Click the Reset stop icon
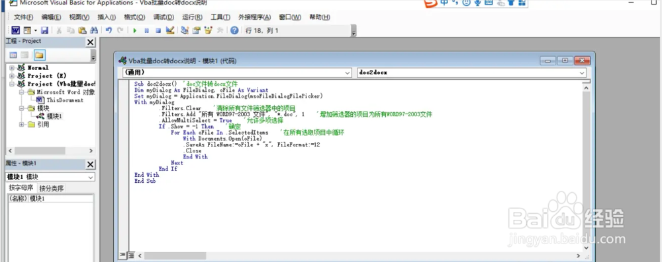The height and width of the screenshot is (262, 662). click(x=158, y=30)
